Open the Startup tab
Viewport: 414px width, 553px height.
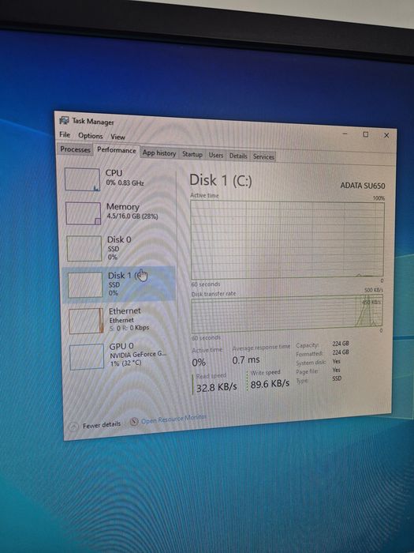(192, 154)
